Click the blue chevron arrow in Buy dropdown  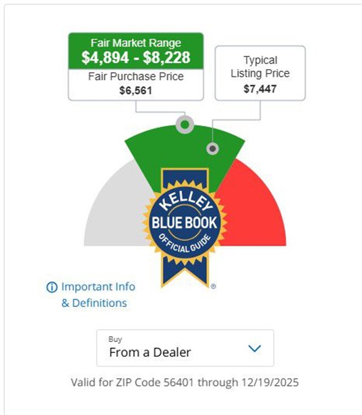point(255,348)
